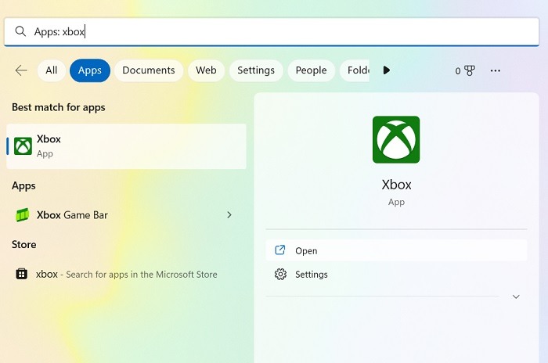This screenshot has width=548, height=363.
Task: Expand Xbox Game Bar details chevron
Action: click(229, 215)
